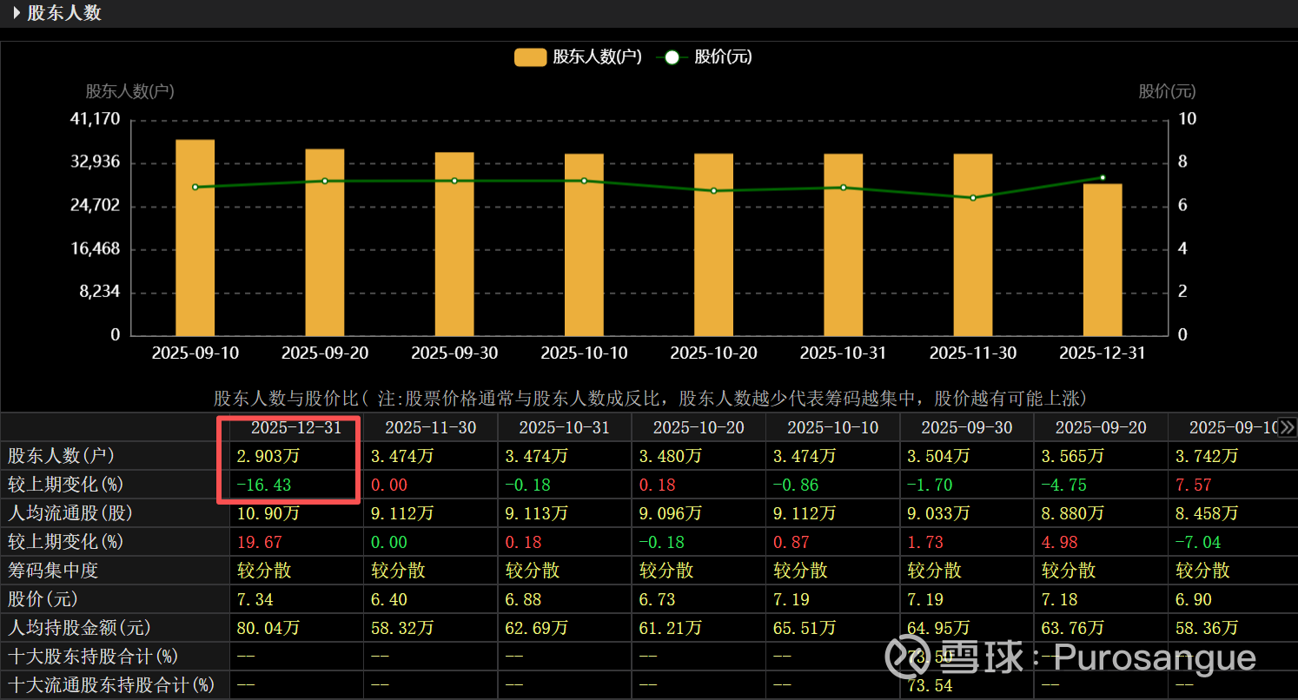Click the double-arrow scroll button in table header
This screenshot has height=700, width=1298.
pyautogui.click(x=1288, y=426)
